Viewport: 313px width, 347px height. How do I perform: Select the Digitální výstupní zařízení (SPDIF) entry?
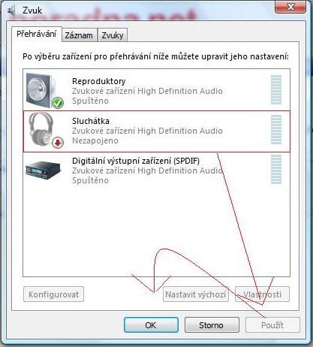click(x=157, y=170)
